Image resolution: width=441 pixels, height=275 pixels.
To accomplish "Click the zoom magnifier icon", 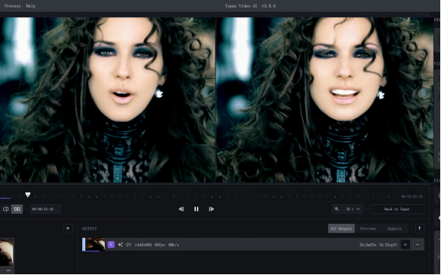I will pyautogui.click(x=336, y=209).
